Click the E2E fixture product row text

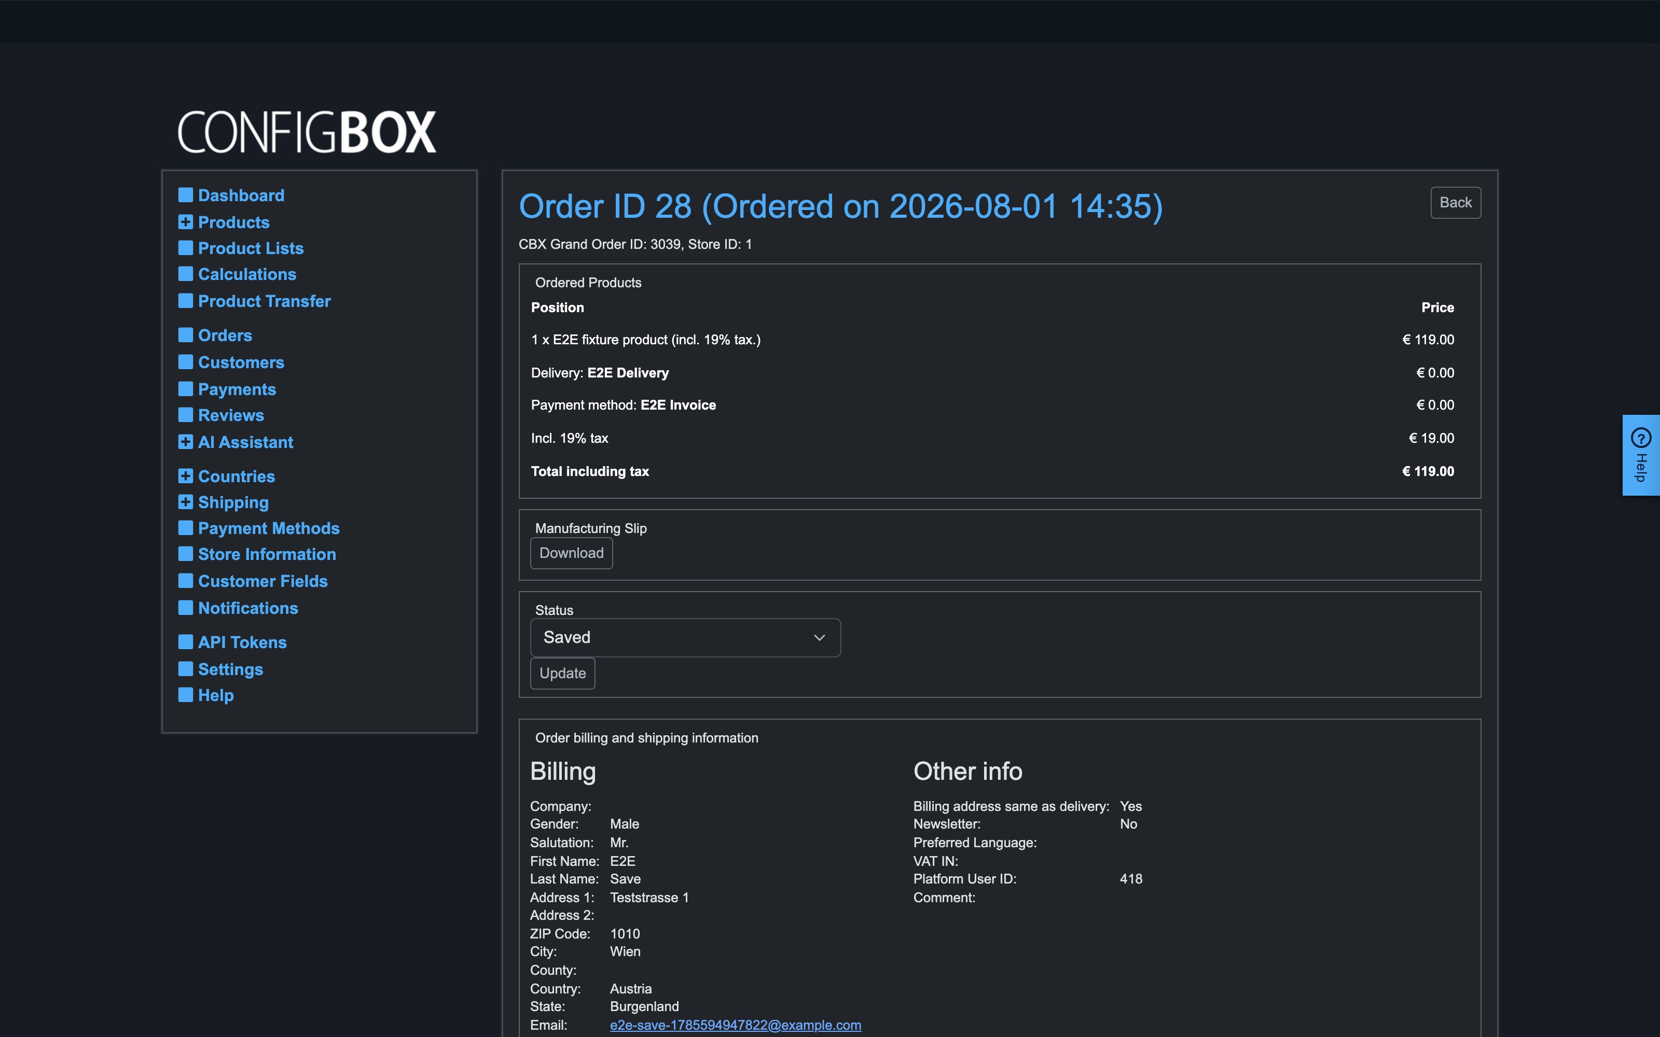[645, 340]
